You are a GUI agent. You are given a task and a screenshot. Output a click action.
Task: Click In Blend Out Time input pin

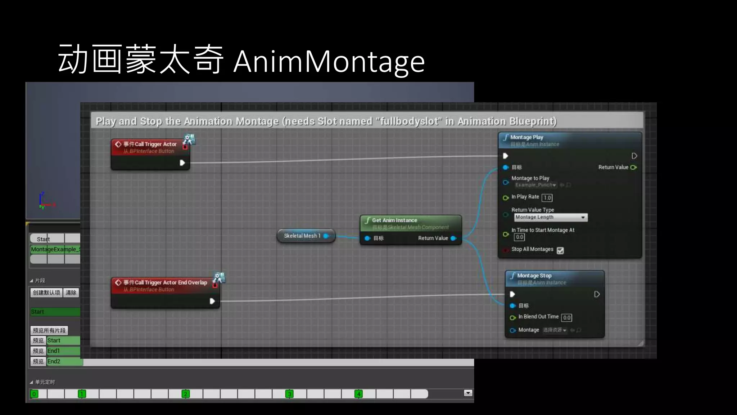coord(513,317)
